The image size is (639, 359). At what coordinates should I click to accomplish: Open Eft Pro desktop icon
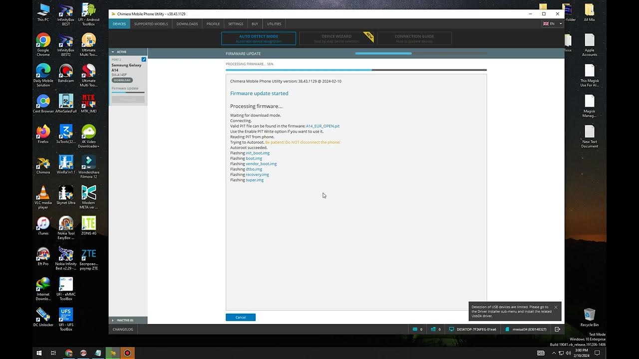(43, 256)
